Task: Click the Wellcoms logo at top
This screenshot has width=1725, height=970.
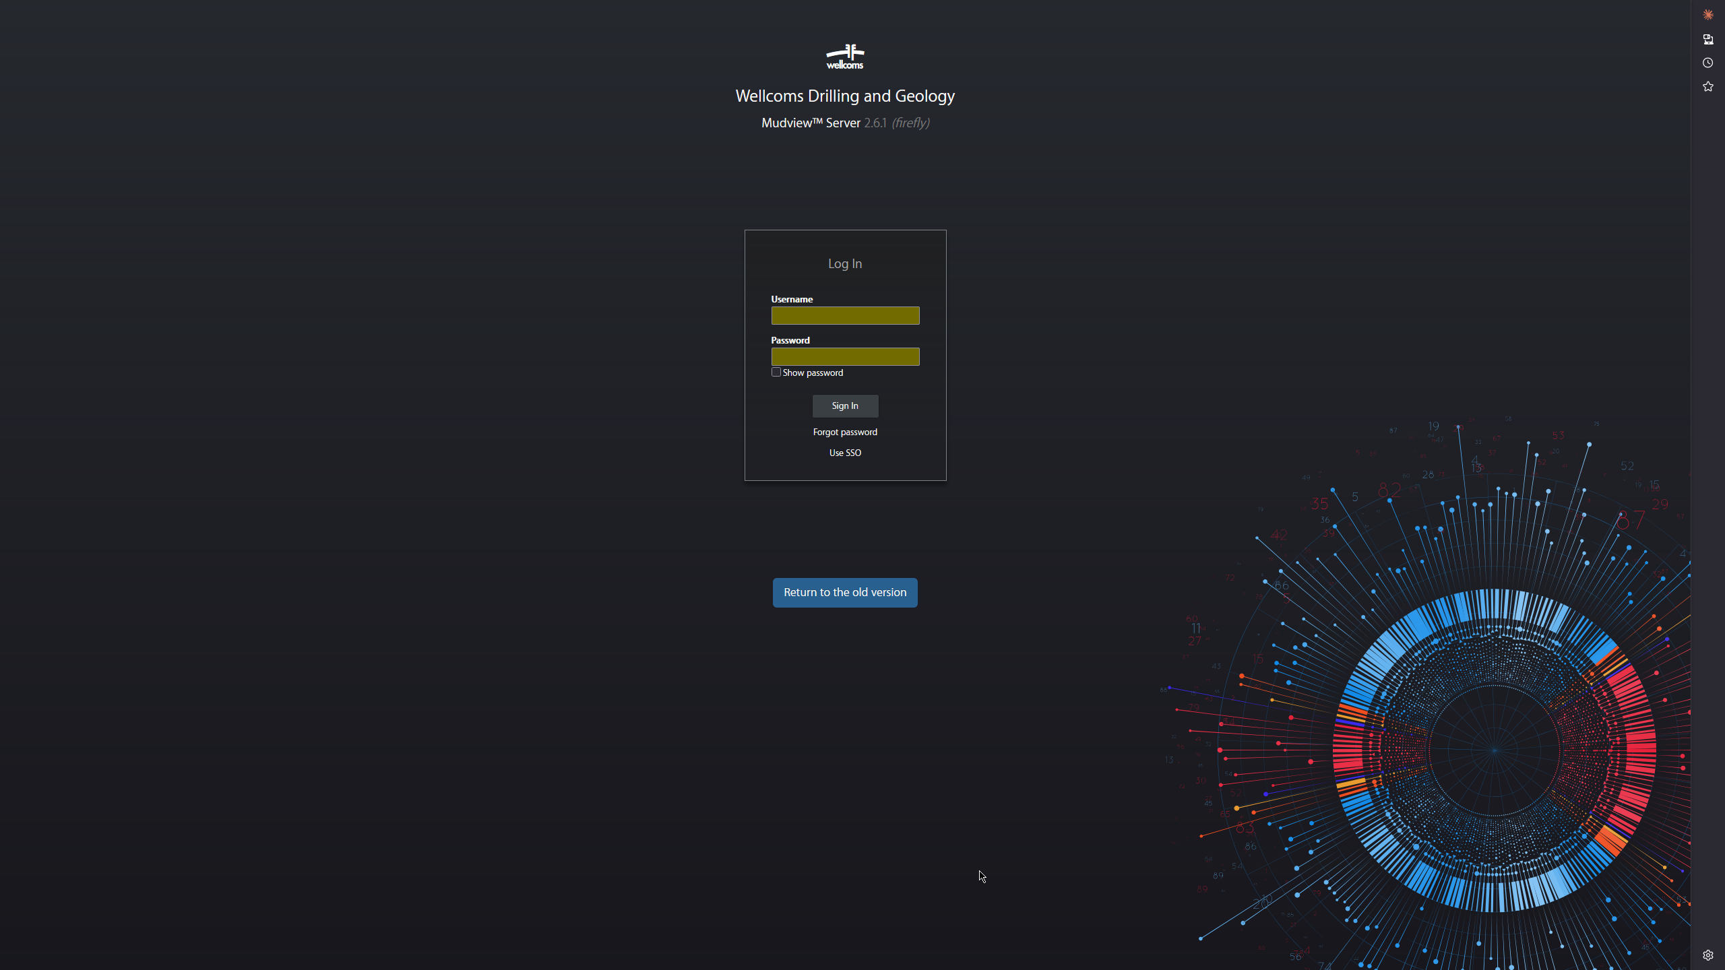Action: [845, 57]
